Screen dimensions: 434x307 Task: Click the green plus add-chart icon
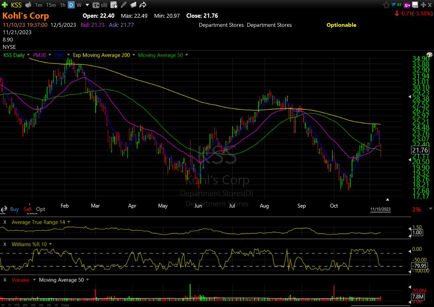pyautogui.click(x=4, y=5)
